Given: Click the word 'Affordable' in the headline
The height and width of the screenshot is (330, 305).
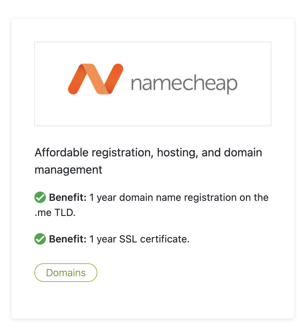Looking at the screenshot, I should 62,152.
